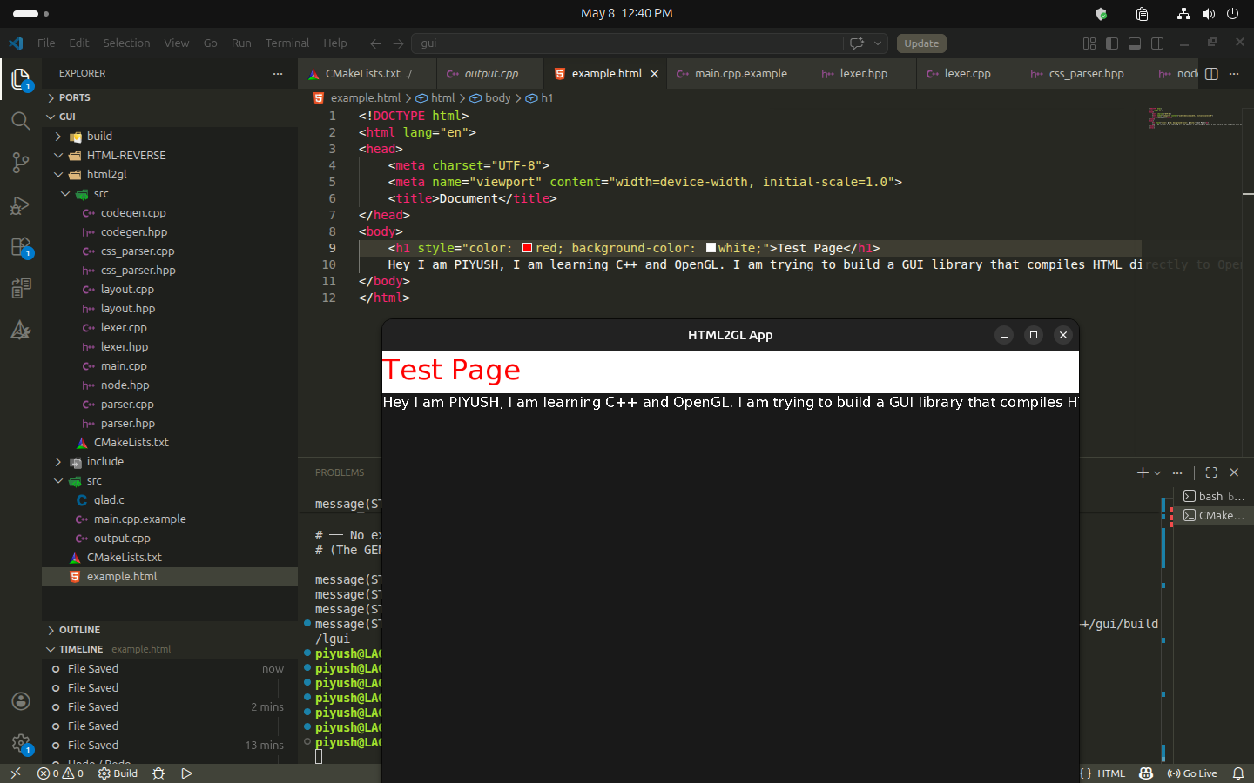Open Run and Debug view
This screenshot has width=1254, height=783.
21,205
